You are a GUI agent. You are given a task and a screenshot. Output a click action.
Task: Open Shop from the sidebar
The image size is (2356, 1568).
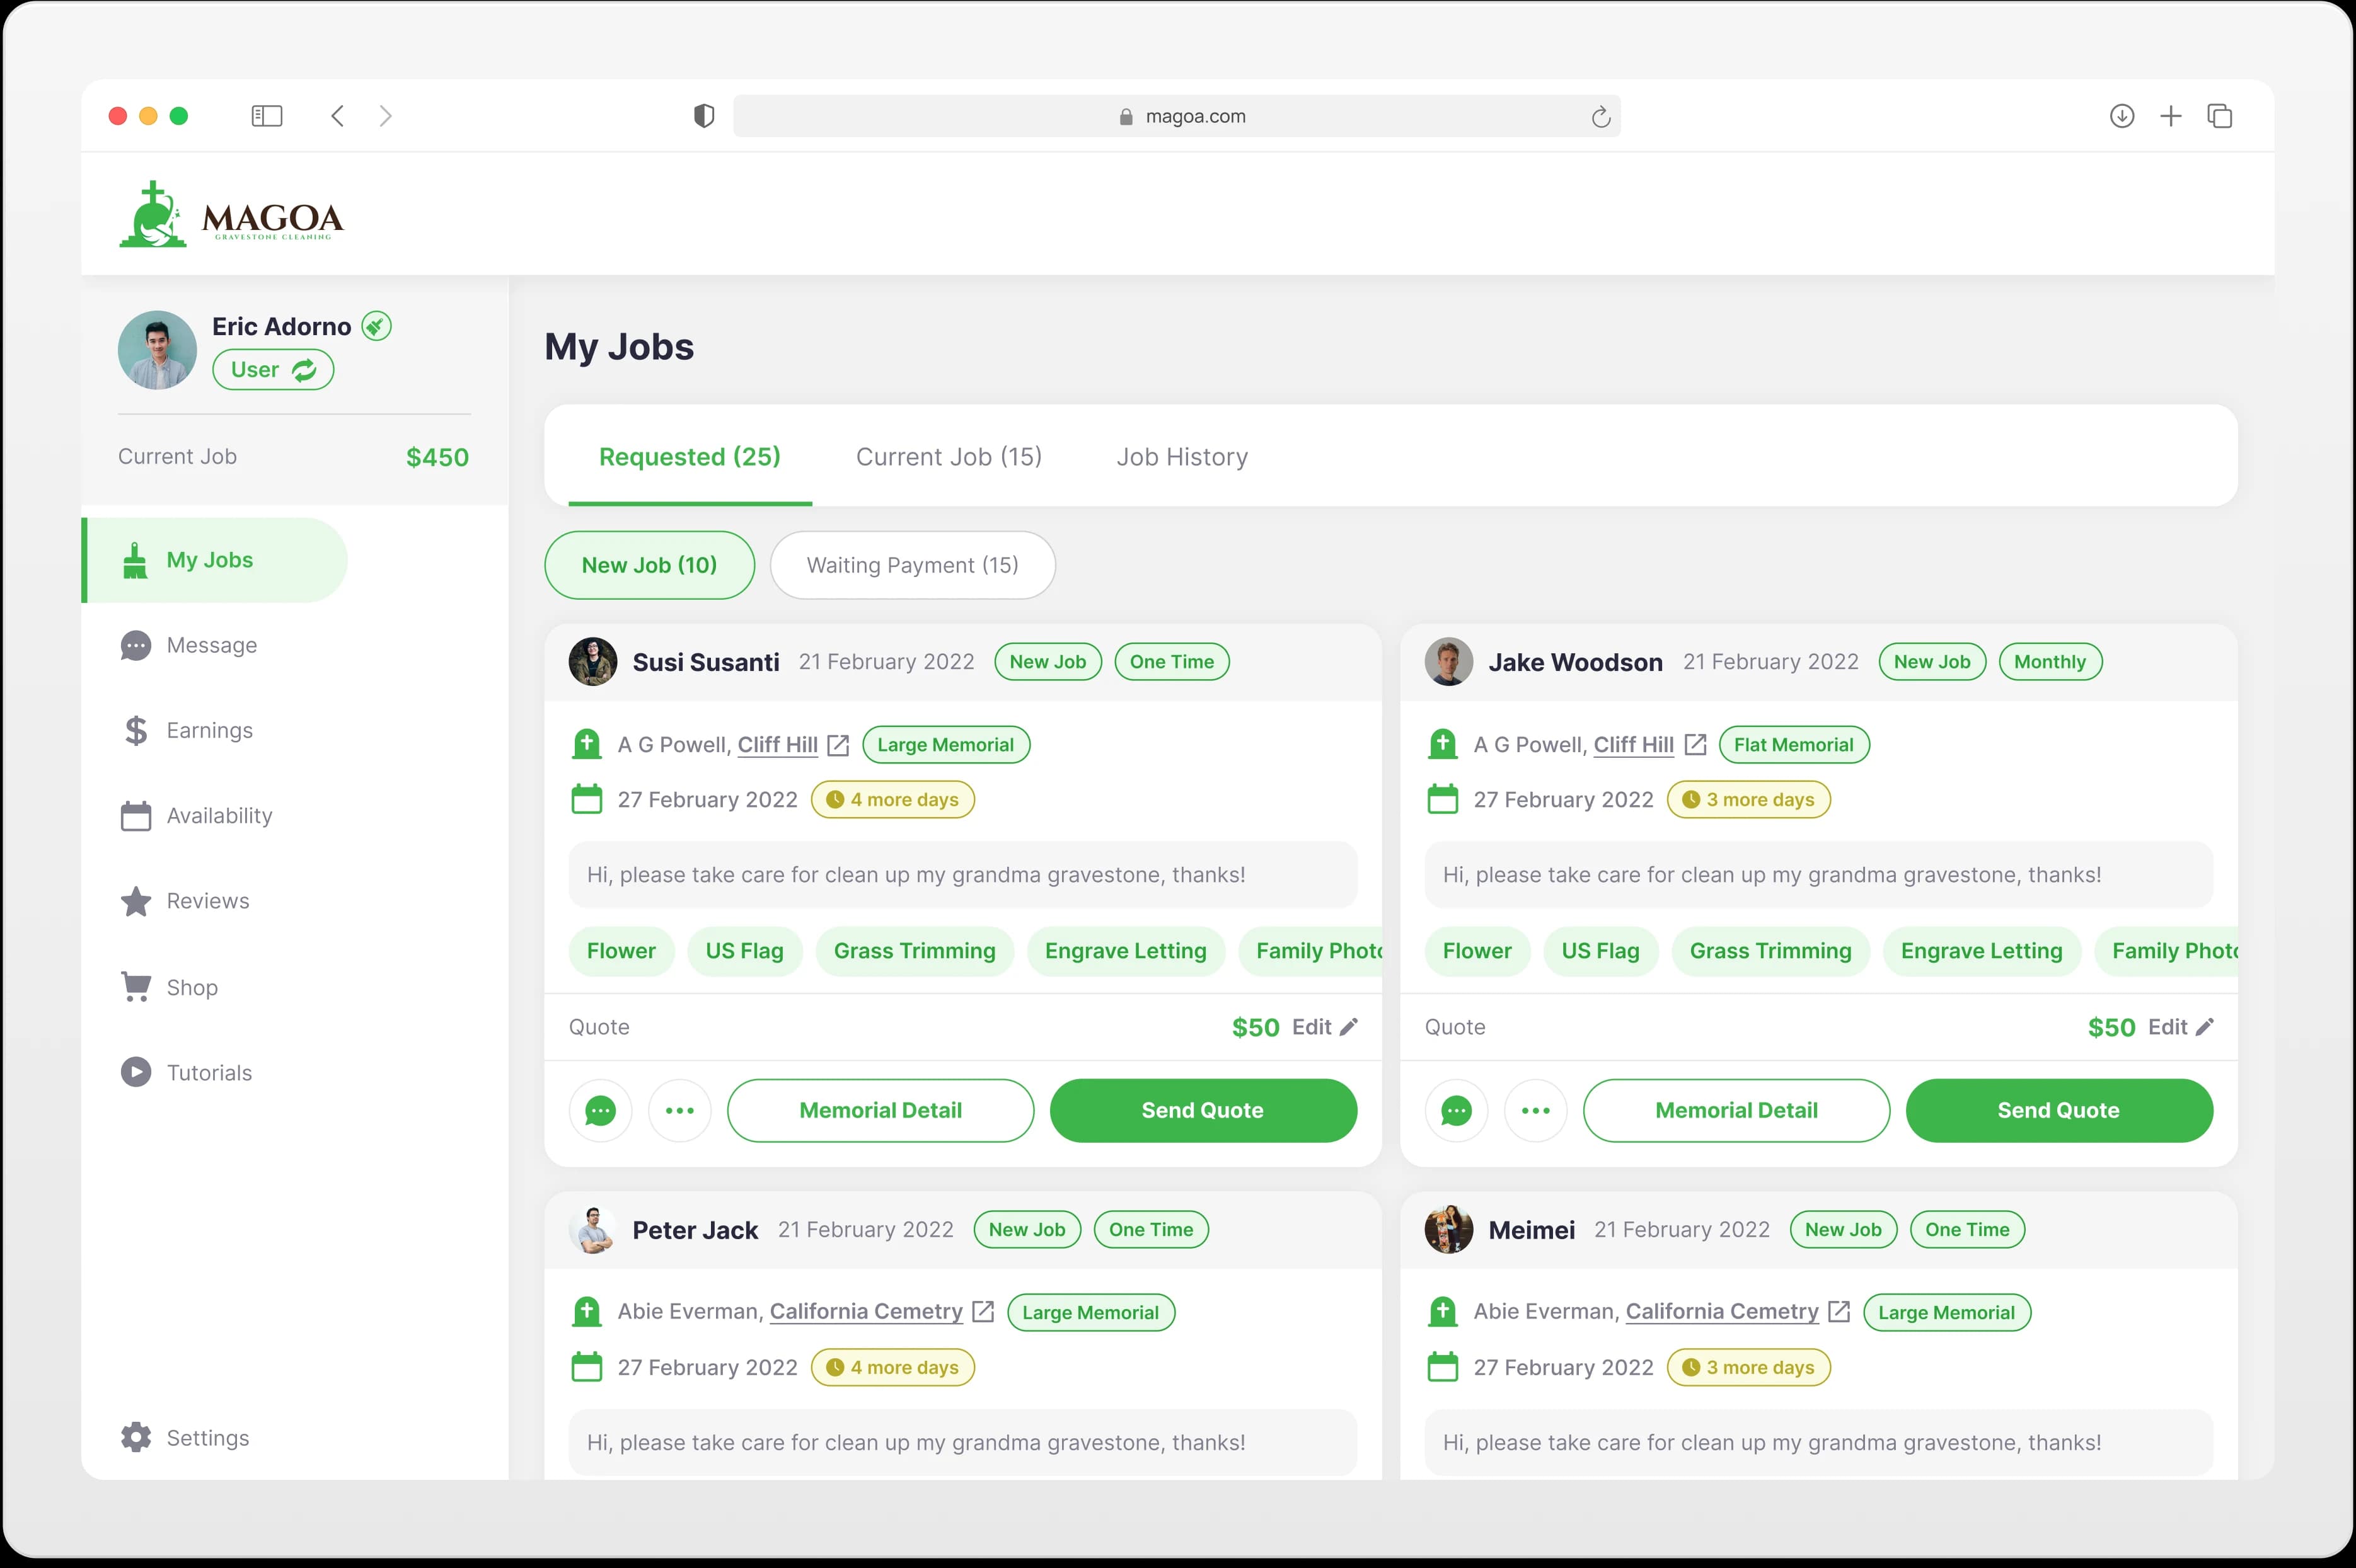(x=191, y=987)
